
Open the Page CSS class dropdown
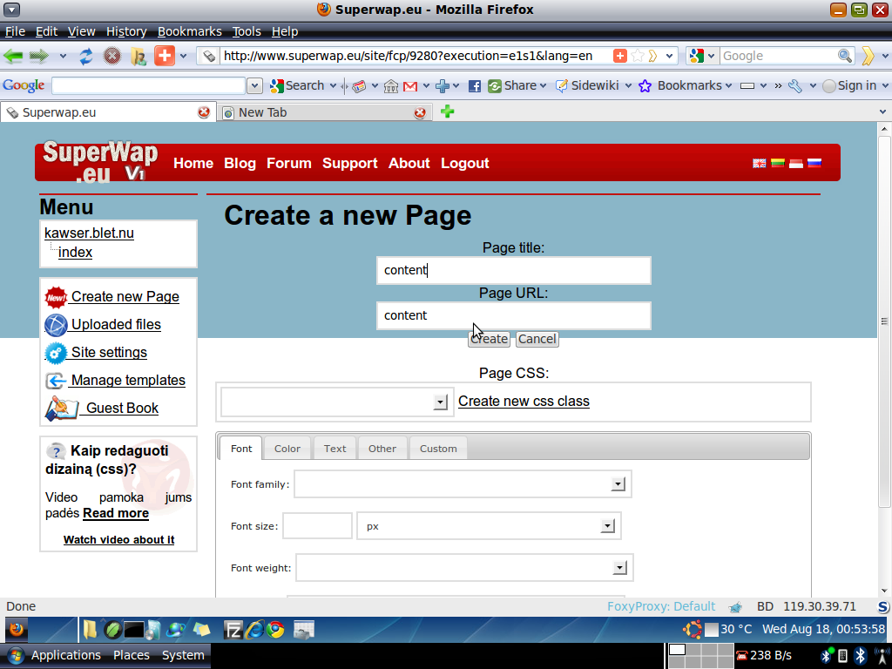click(440, 402)
